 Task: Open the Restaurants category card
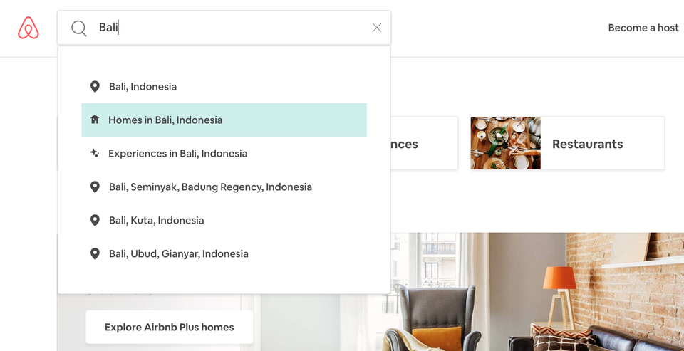(568, 143)
